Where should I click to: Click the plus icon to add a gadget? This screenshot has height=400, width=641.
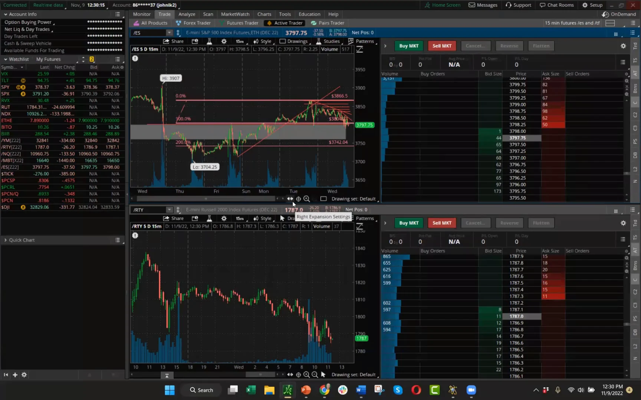[x=15, y=375]
